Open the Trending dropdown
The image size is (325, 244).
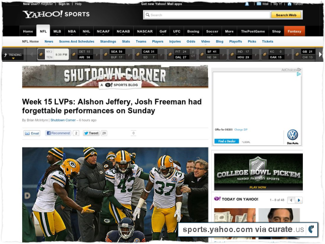[x=13, y=55]
